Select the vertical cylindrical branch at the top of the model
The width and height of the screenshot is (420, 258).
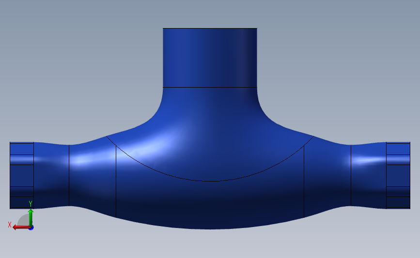(x=210, y=58)
